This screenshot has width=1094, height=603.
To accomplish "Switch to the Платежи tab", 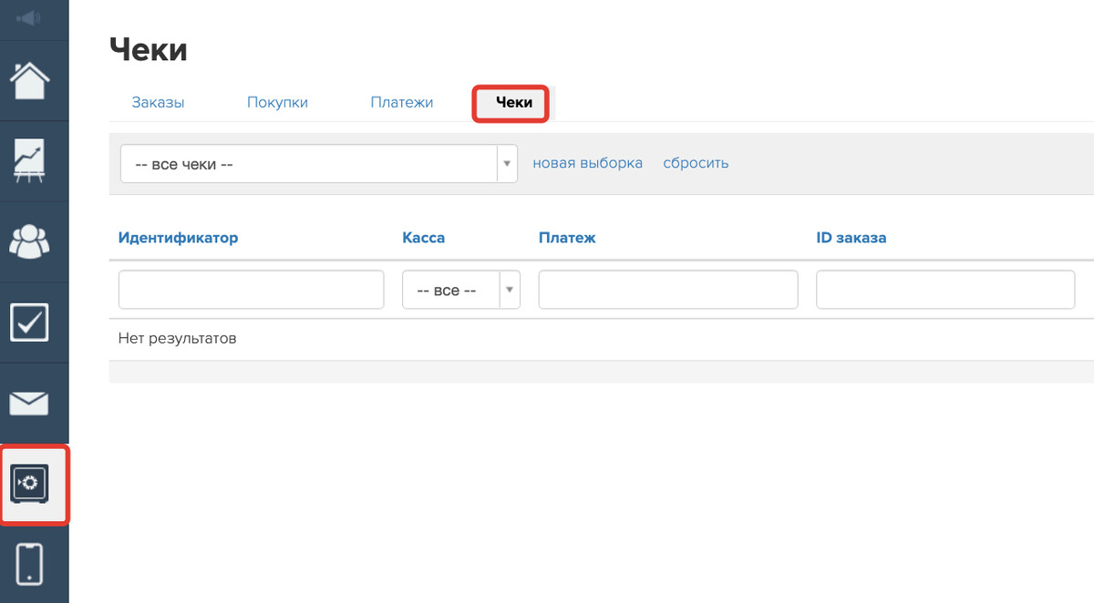I will tap(402, 103).
